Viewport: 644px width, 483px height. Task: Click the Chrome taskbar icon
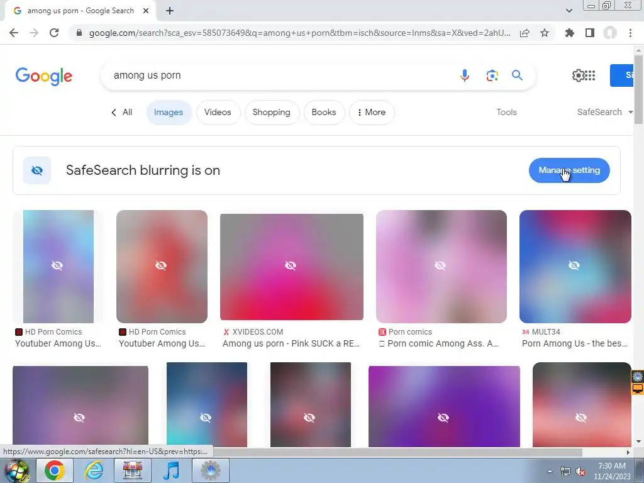pos(55,470)
